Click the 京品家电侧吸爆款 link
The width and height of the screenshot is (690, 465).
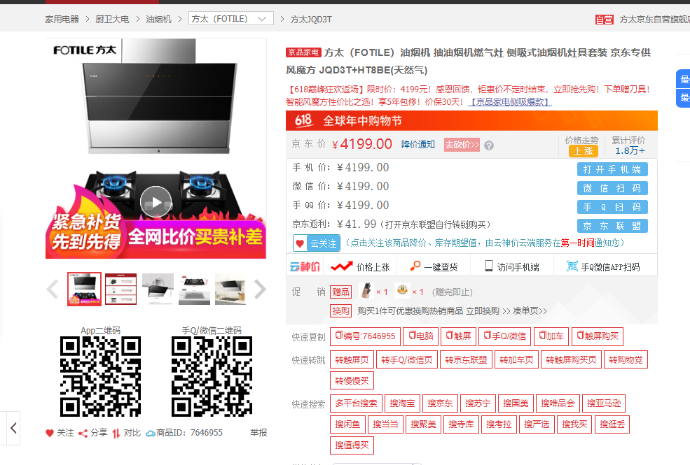coord(509,102)
